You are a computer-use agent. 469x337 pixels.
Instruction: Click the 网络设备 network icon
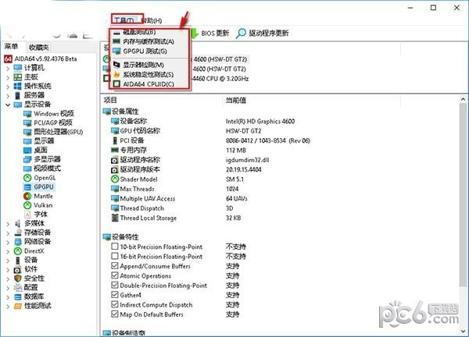[x=18, y=242]
